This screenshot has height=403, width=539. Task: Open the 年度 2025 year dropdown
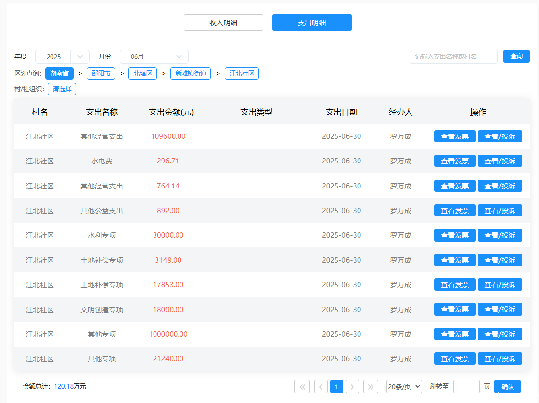pyautogui.click(x=62, y=57)
